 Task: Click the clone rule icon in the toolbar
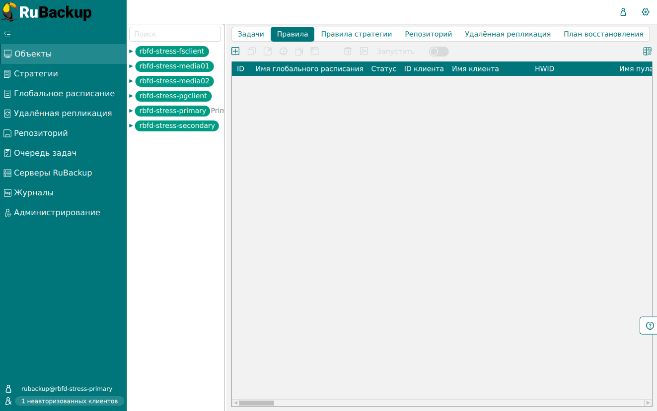click(252, 51)
